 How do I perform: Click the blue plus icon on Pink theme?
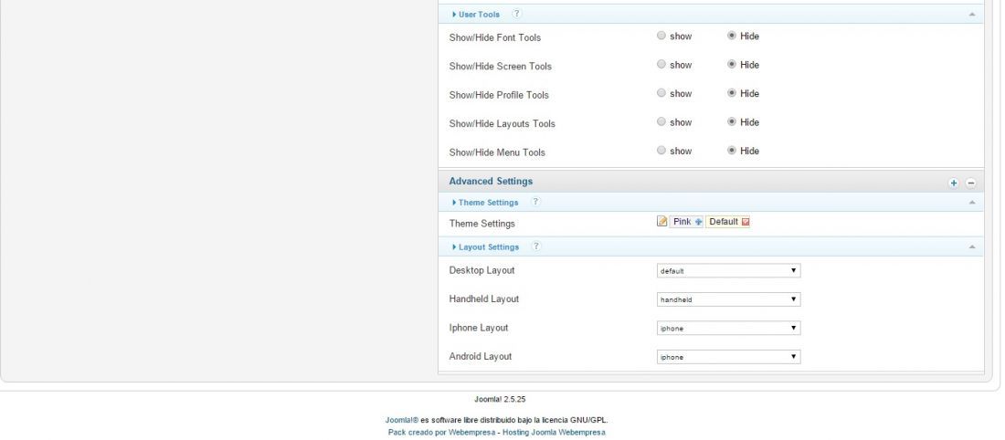(699, 222)
